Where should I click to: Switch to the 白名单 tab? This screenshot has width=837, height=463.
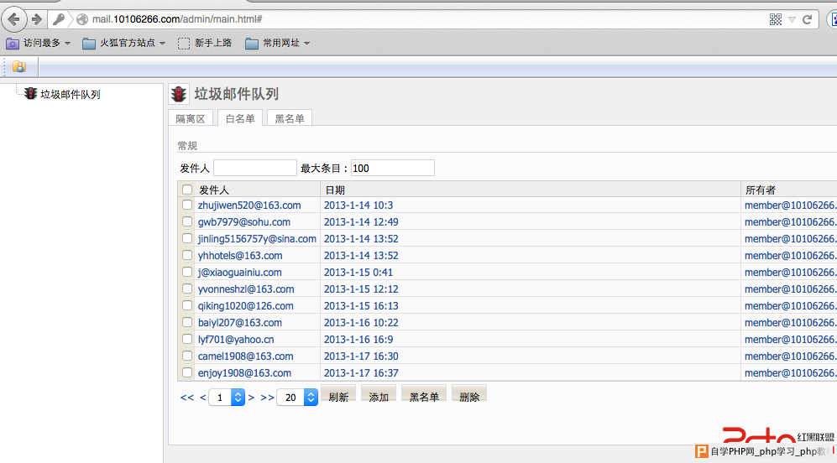pos(240,118)
